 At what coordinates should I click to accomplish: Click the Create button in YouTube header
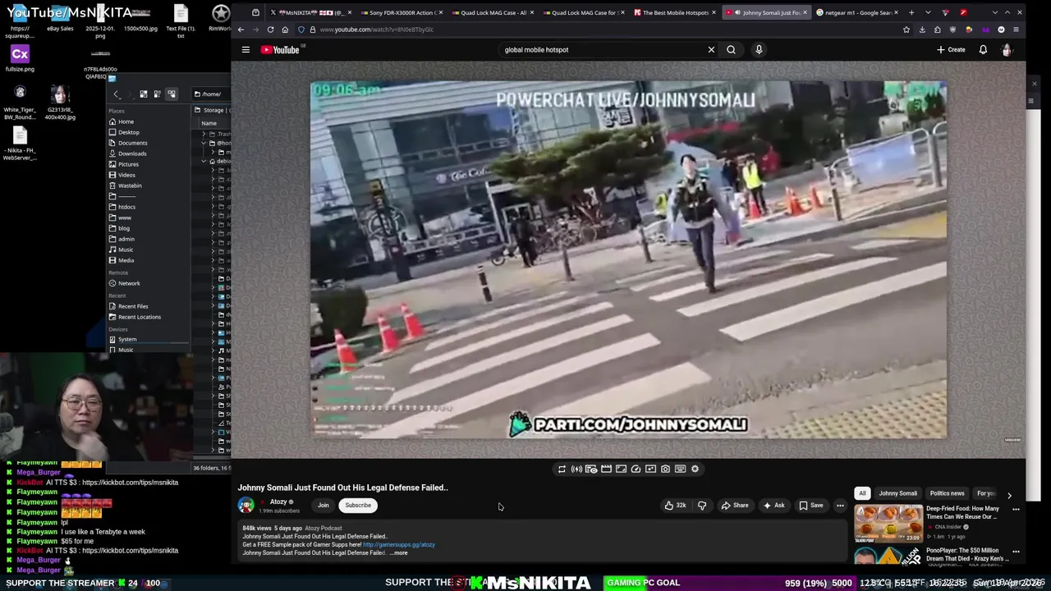click(951, 50)
